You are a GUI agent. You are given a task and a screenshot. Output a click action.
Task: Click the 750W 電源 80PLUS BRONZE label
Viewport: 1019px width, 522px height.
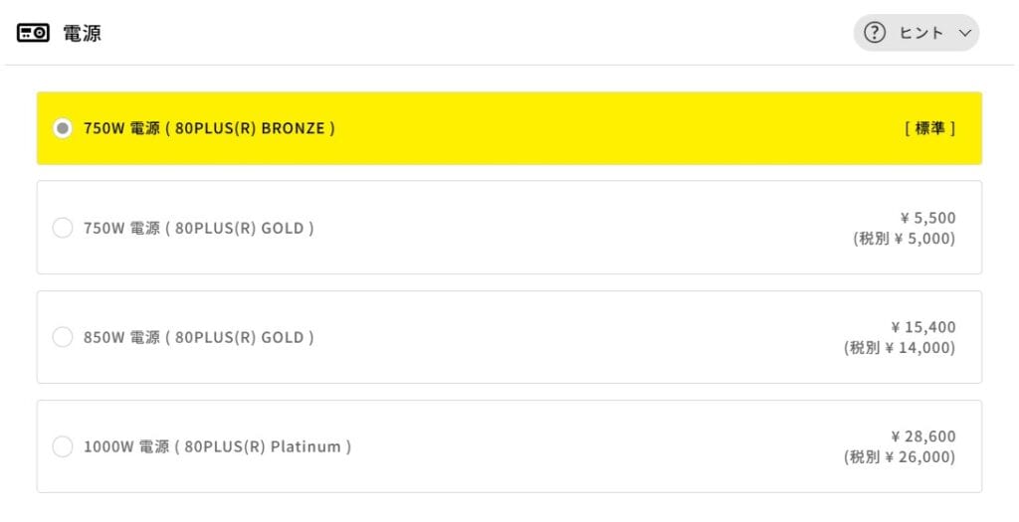(209, 128)
